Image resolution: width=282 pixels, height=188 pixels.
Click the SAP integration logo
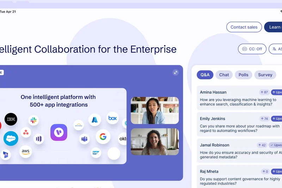pyautogui.click(x=95, y=153)
